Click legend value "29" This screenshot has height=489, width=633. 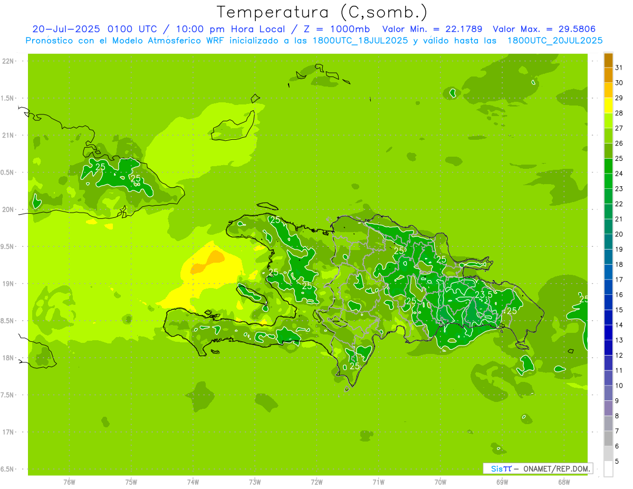coord(619,98)
